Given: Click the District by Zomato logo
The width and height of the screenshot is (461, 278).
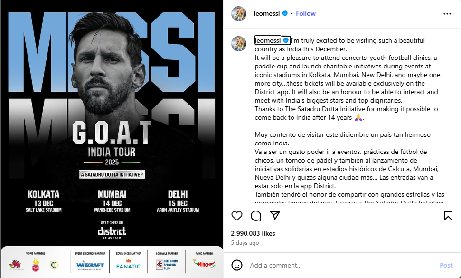Looking at the screenshot, I should [112, 231].
